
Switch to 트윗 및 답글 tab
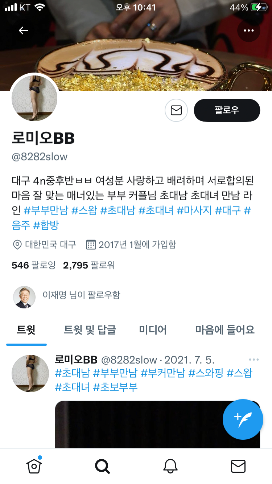90,329
